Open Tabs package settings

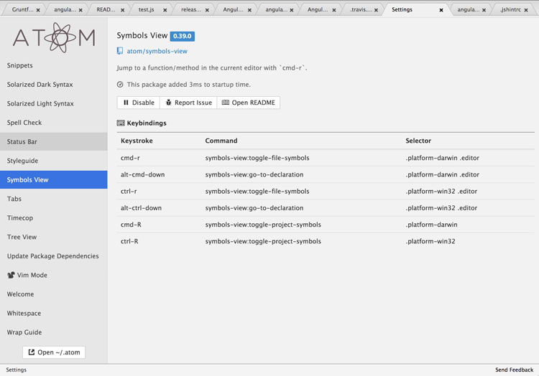pos(54,199)
